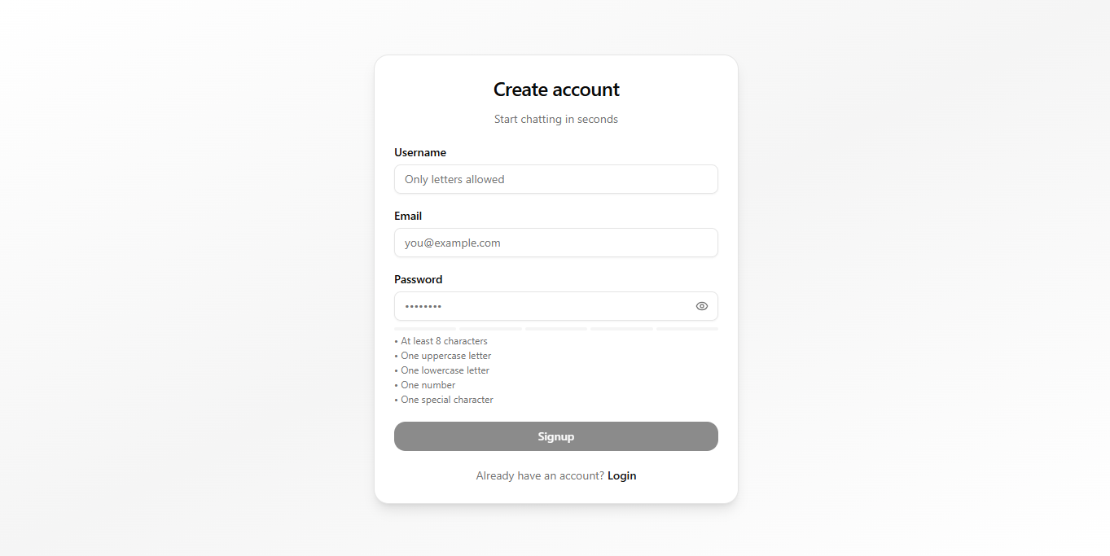Click the "One lowercase letter" requirement
The image size is (1110, 556).
[445, 370]
